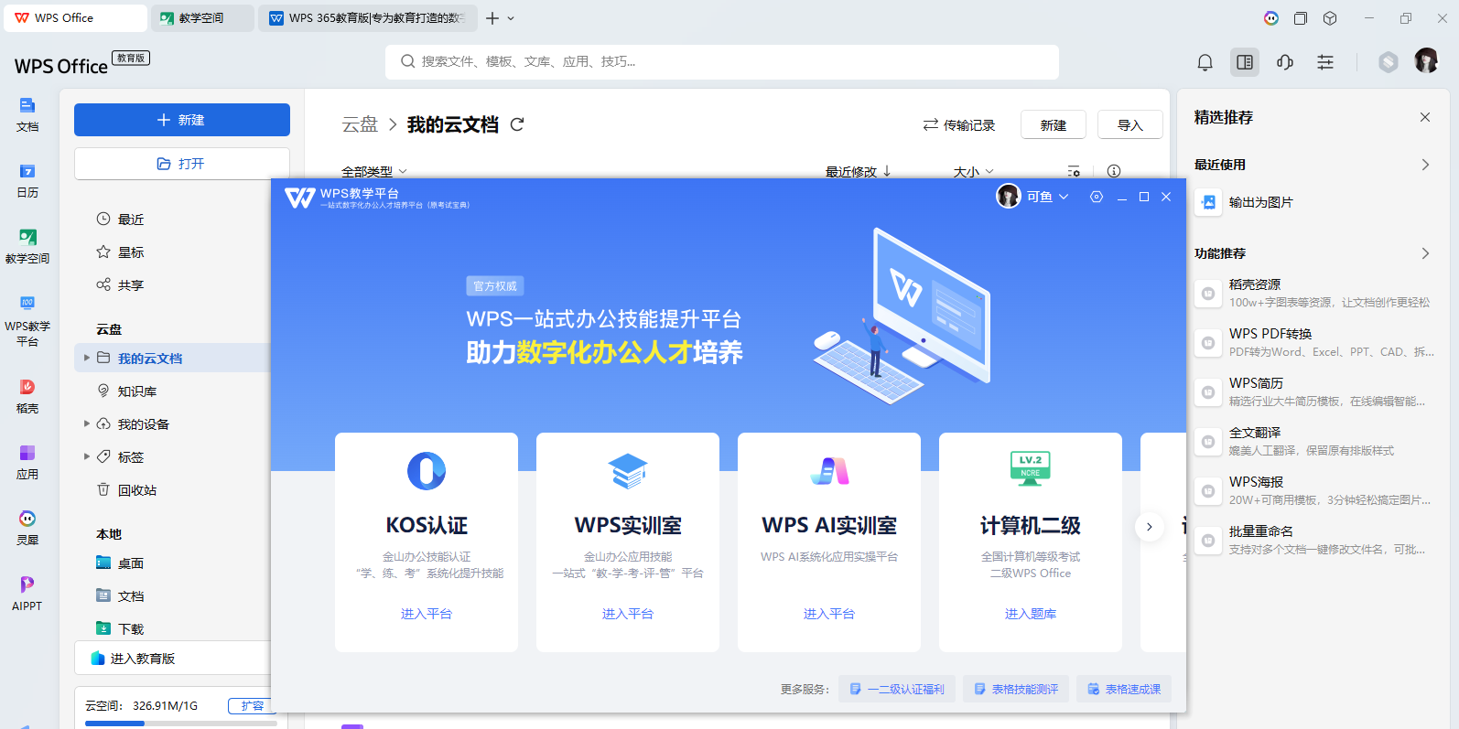Click 进入教育版 button
Viewport: 1459px width, 729px height.
(x=173, y=659)
